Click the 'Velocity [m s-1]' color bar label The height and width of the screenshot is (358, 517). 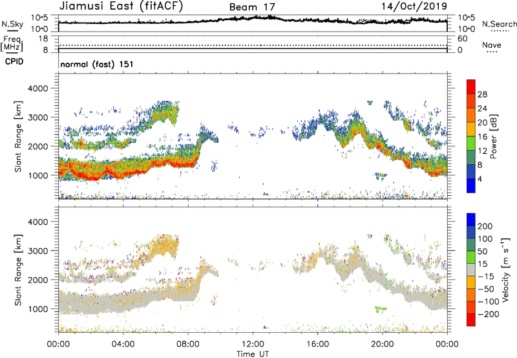pos(505,269)
